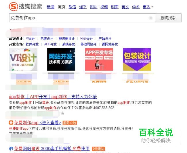Open result 免费制作app <进入查看>
The width and height of the screenshot is (187, 153).
[x=38, y=123]
